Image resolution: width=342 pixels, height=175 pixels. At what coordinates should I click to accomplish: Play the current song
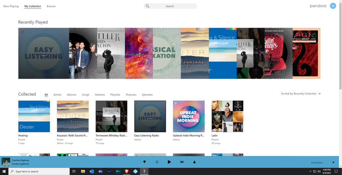[169, 162]
